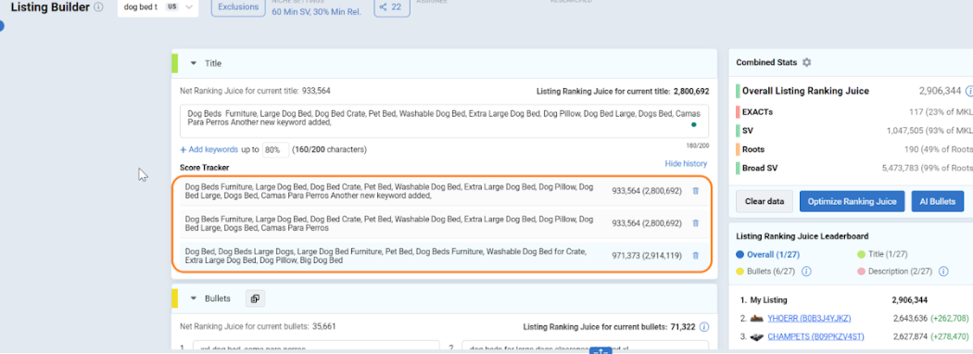Viewport: 973px width, 354px height.
Task: Click info icon beside Bullets (6/27)
Action: [x=807, y=272]
